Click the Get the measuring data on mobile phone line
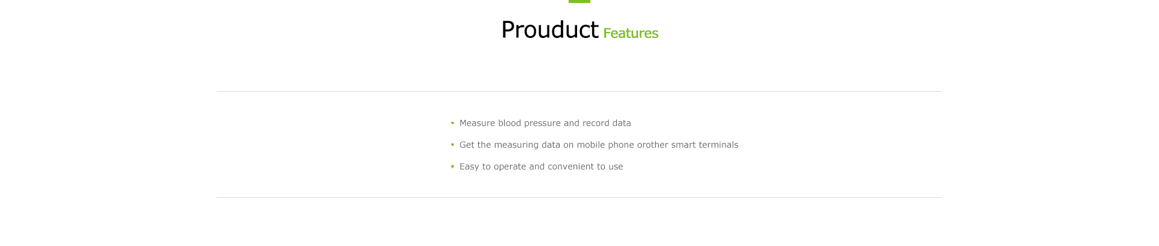The width and height of the screenshot is (1159, 246). 599,145
